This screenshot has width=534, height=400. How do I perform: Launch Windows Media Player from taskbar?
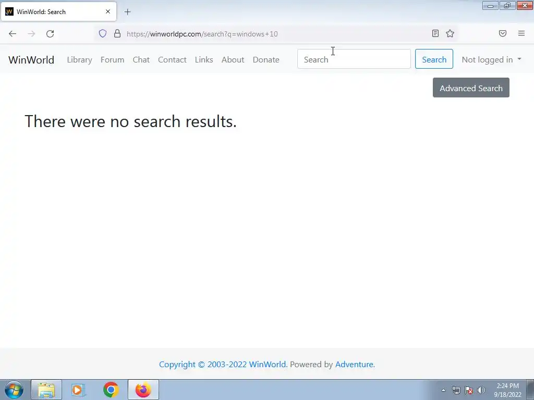click(x=78, y=390)
